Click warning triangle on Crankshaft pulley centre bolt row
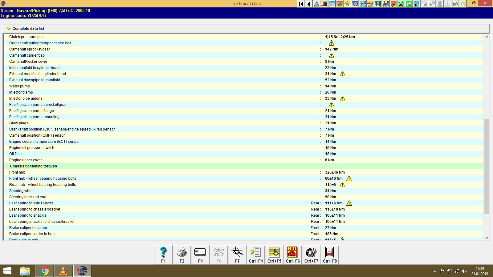Screen dimensions: 493x277 (x=332, y=43)
